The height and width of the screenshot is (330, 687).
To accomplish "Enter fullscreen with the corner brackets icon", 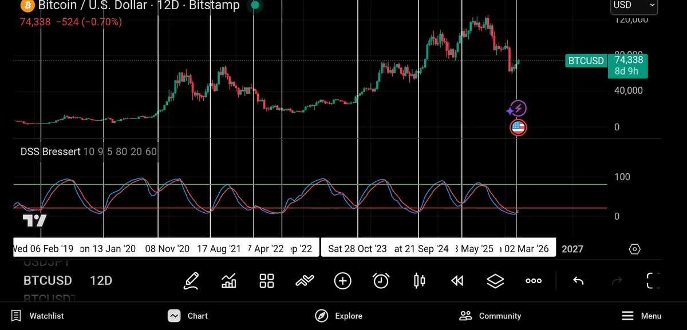I will (x=653, y=280).
